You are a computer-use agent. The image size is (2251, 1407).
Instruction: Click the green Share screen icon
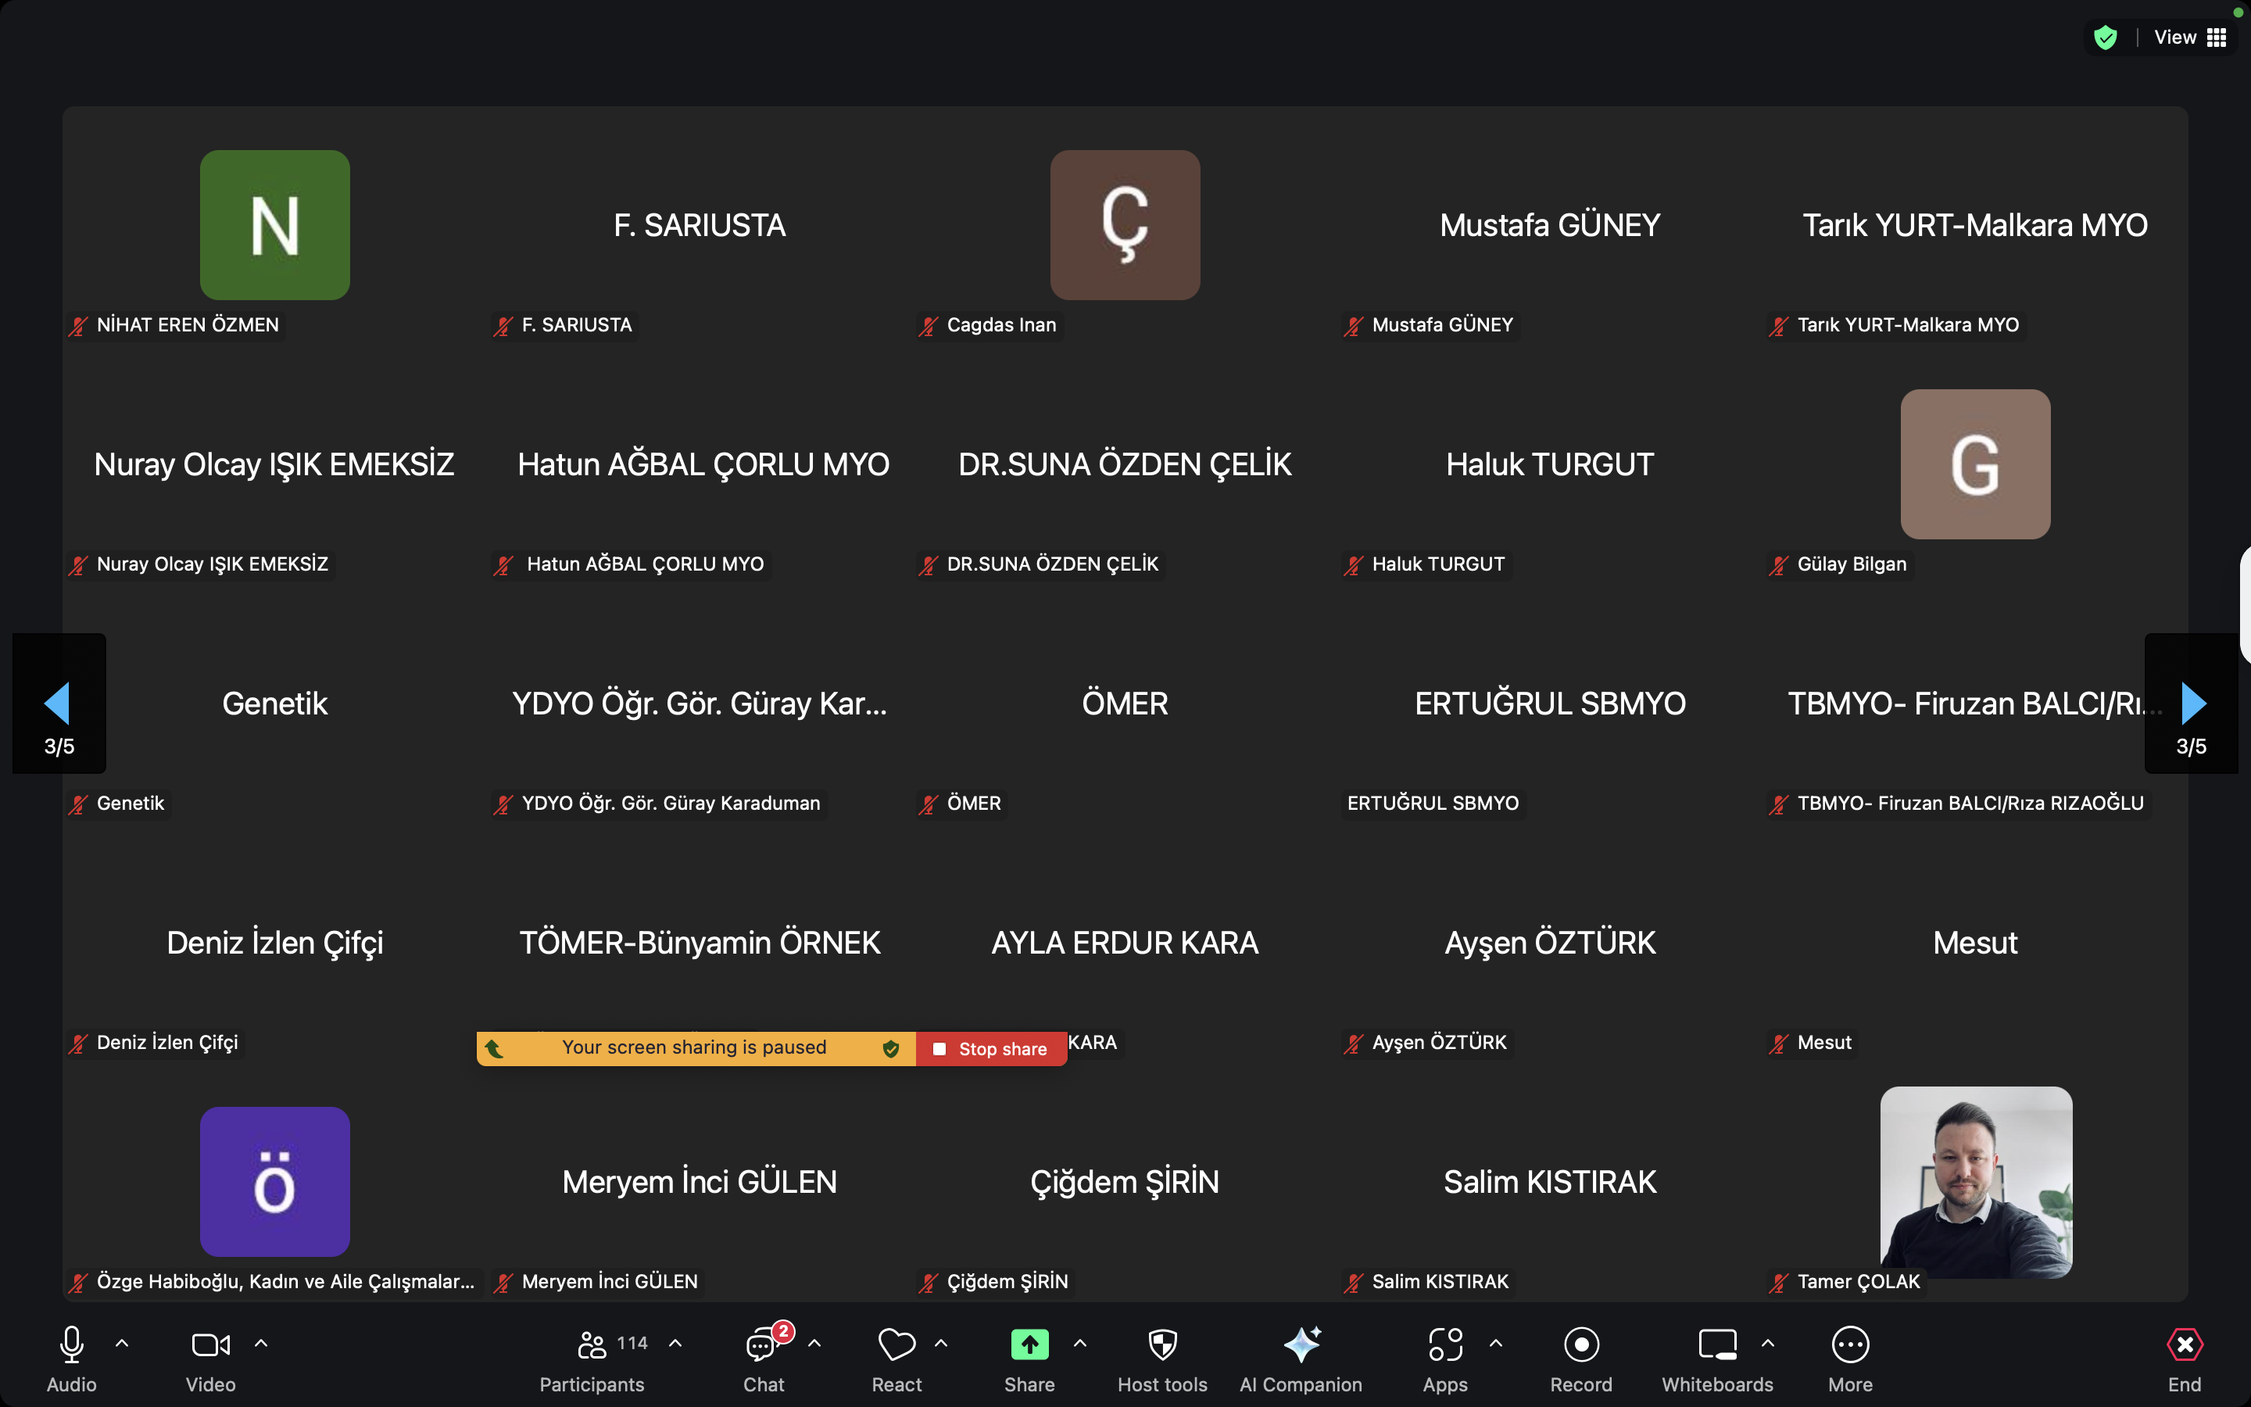click(x=1029, y=1344)
